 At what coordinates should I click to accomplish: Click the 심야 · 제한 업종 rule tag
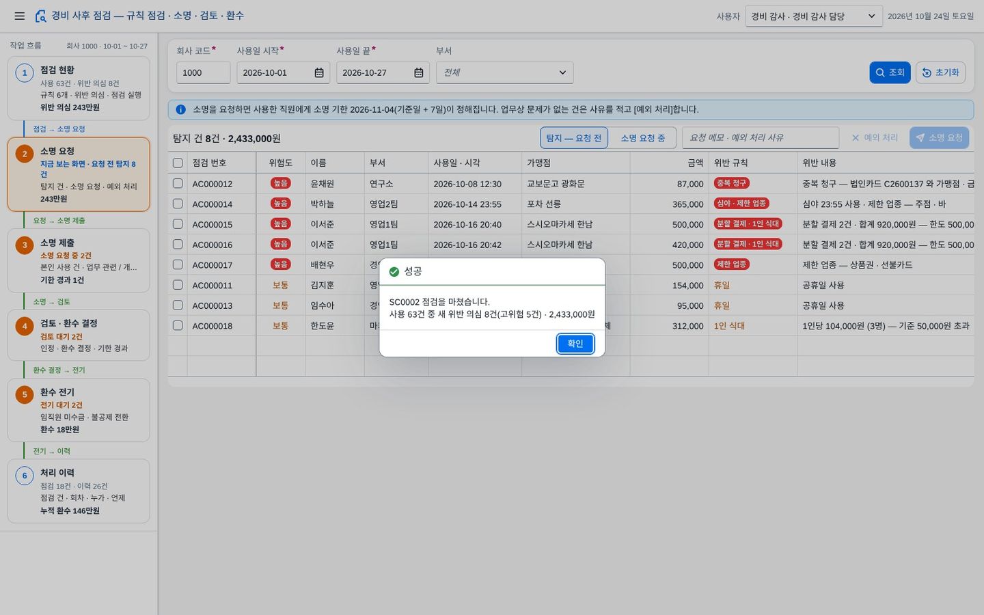point(741,204)
